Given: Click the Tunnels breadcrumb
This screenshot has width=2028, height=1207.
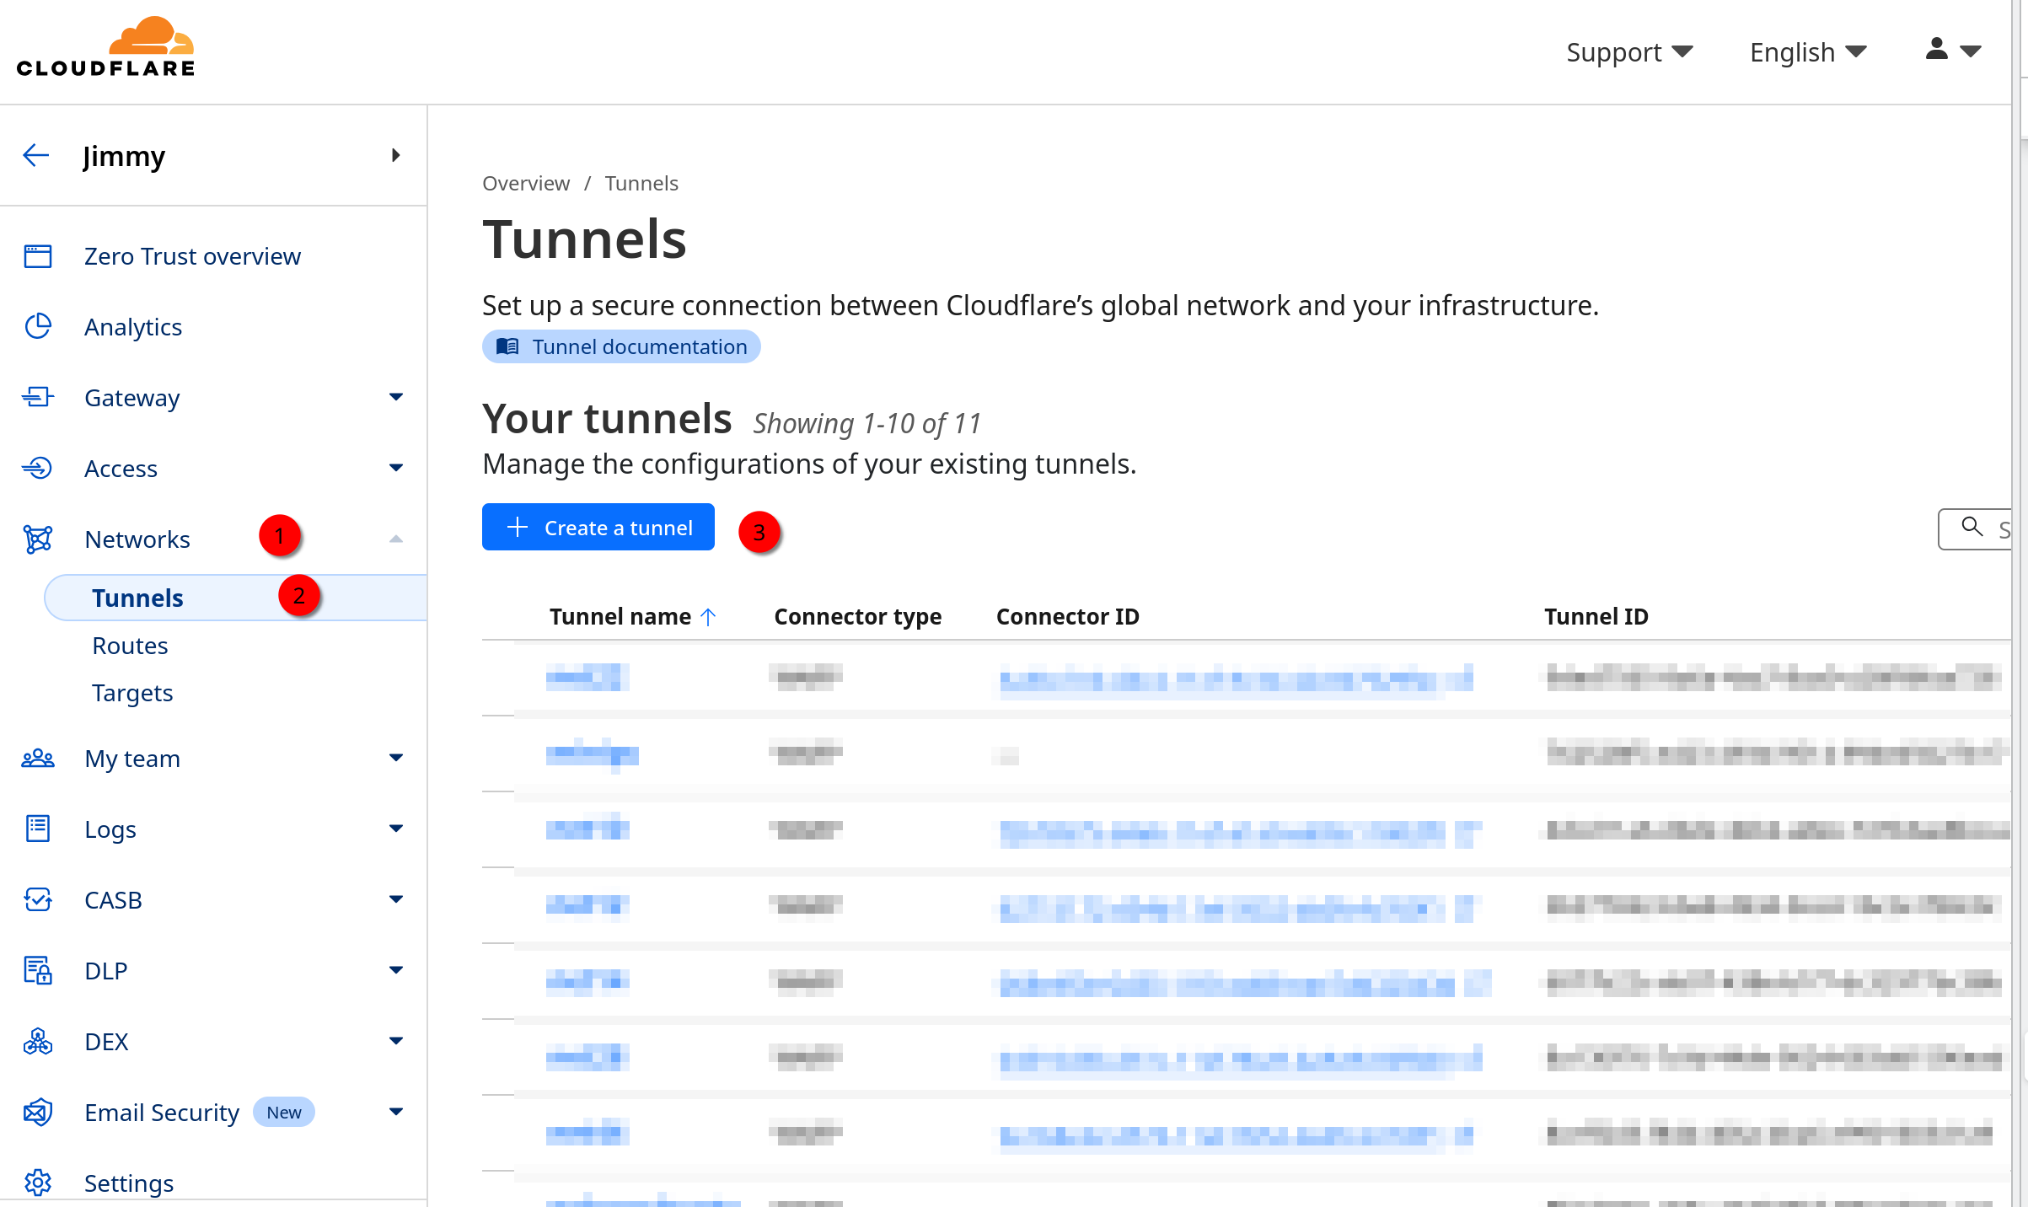Looking at the screenshot, I should click(641, 183).
